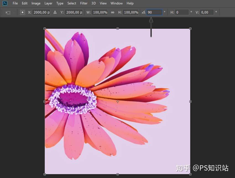Toggle relative positioning triangle icon
The width and height of the screenshot is (235, 178).
pos(55,12)
